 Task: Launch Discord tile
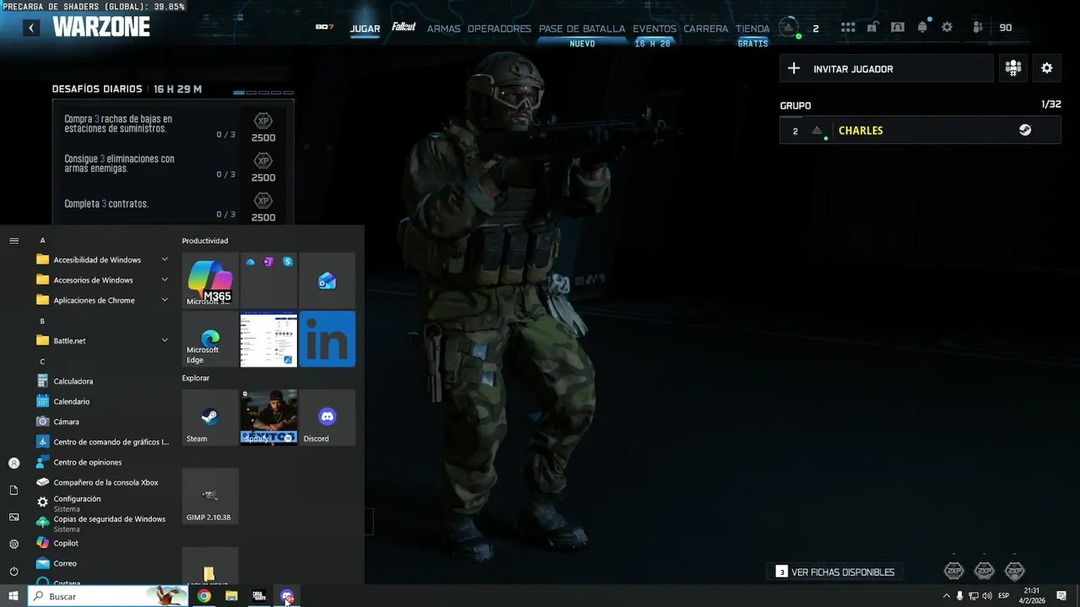[x=327, y=417]
